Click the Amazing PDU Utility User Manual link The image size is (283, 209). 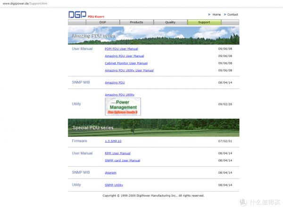tap(129, 71)
